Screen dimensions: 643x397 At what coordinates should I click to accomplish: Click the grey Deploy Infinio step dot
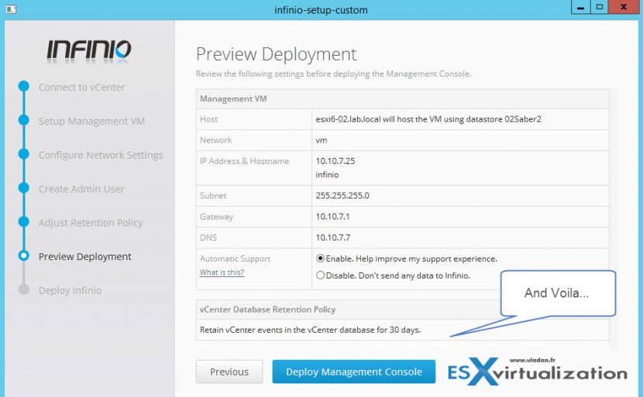[x=24, y=289]
